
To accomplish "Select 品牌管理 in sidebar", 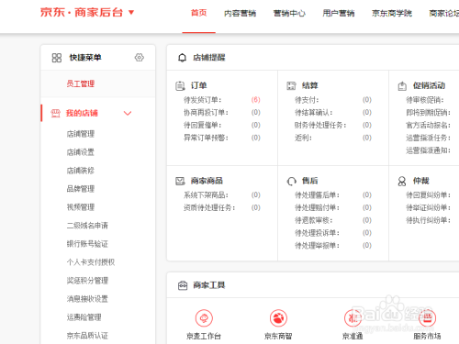I will (x=81, y=189).
